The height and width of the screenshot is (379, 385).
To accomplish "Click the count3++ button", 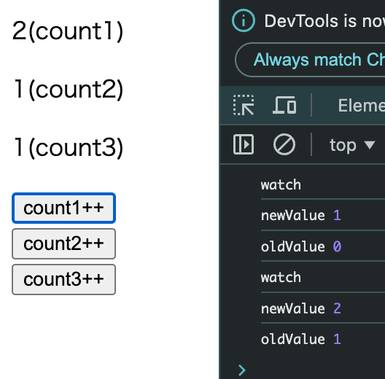I will click(64, 279).
